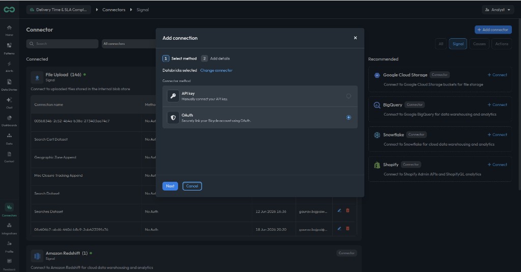This screenshot has width=521, height=272.
Task: Open Integrations in the sidebar
Action: (x=9, y=228)
